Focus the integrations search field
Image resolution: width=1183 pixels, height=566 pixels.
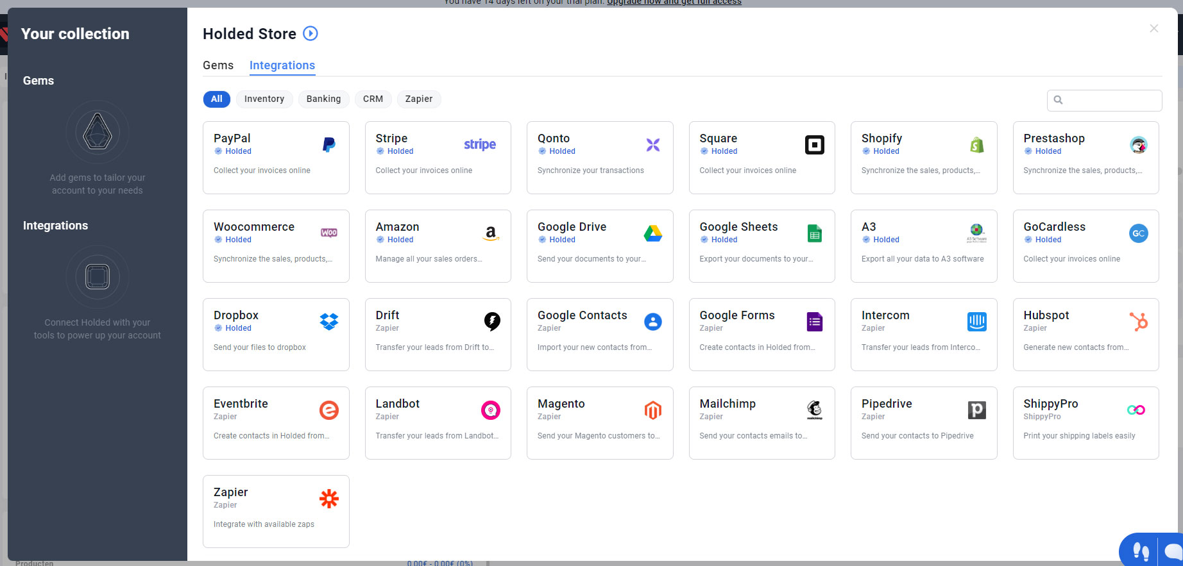[x=1105, y=100]
